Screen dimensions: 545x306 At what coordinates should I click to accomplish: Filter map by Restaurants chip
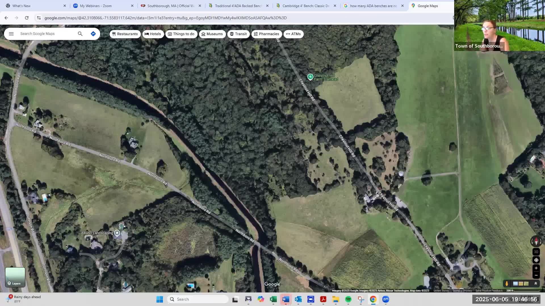point(125,34)
